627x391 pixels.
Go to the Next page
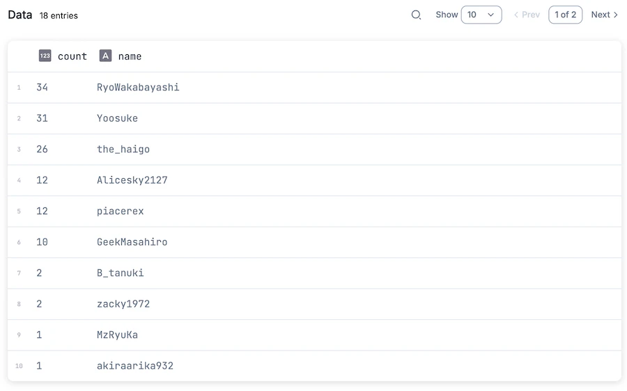[x=604, y=15]
